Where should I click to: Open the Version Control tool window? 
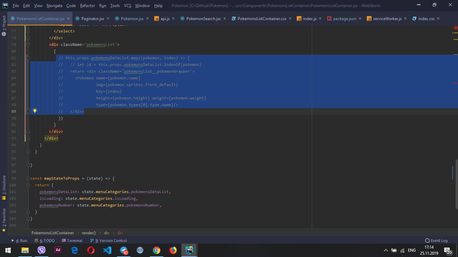point(108,241)
